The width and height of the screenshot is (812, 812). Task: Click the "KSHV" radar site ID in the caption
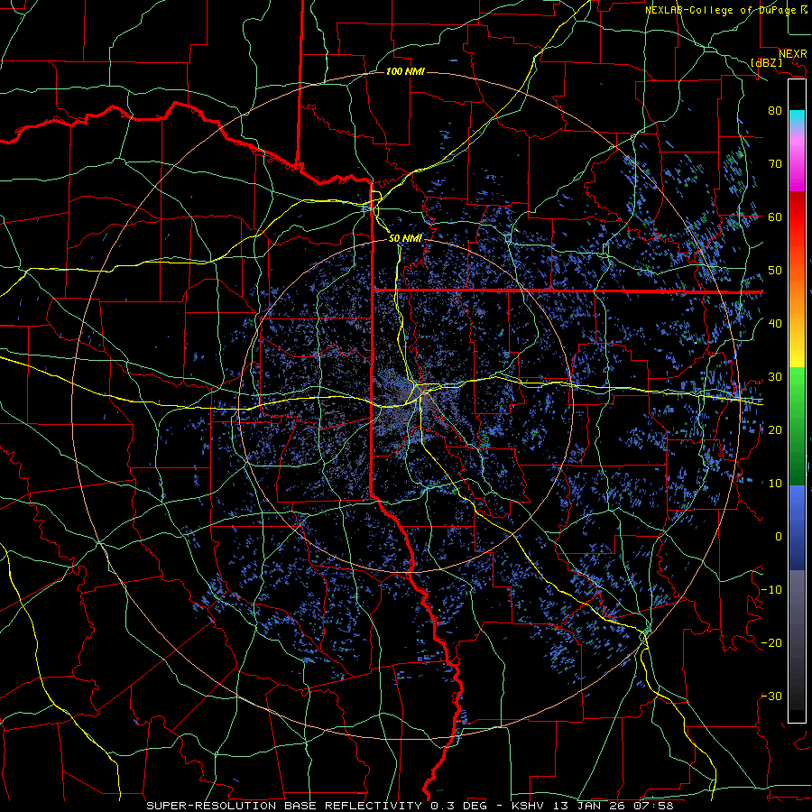tap(528, 806)
